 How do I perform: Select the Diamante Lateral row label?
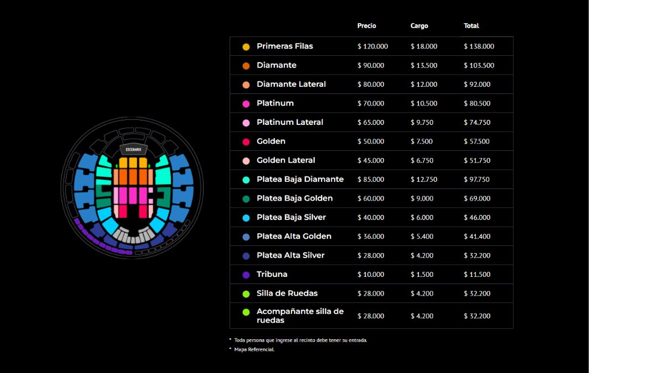click(291, 84)
